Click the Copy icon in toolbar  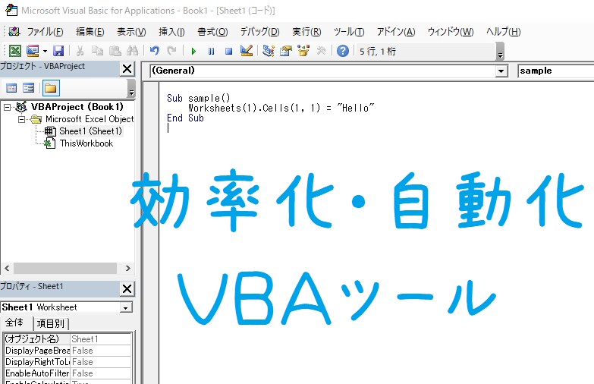click(x=98, y=50)
